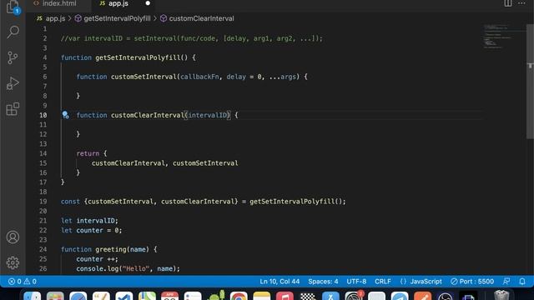Open the Accounts menu icon
This screenshot has width=534, height=300.
[13, 237]
